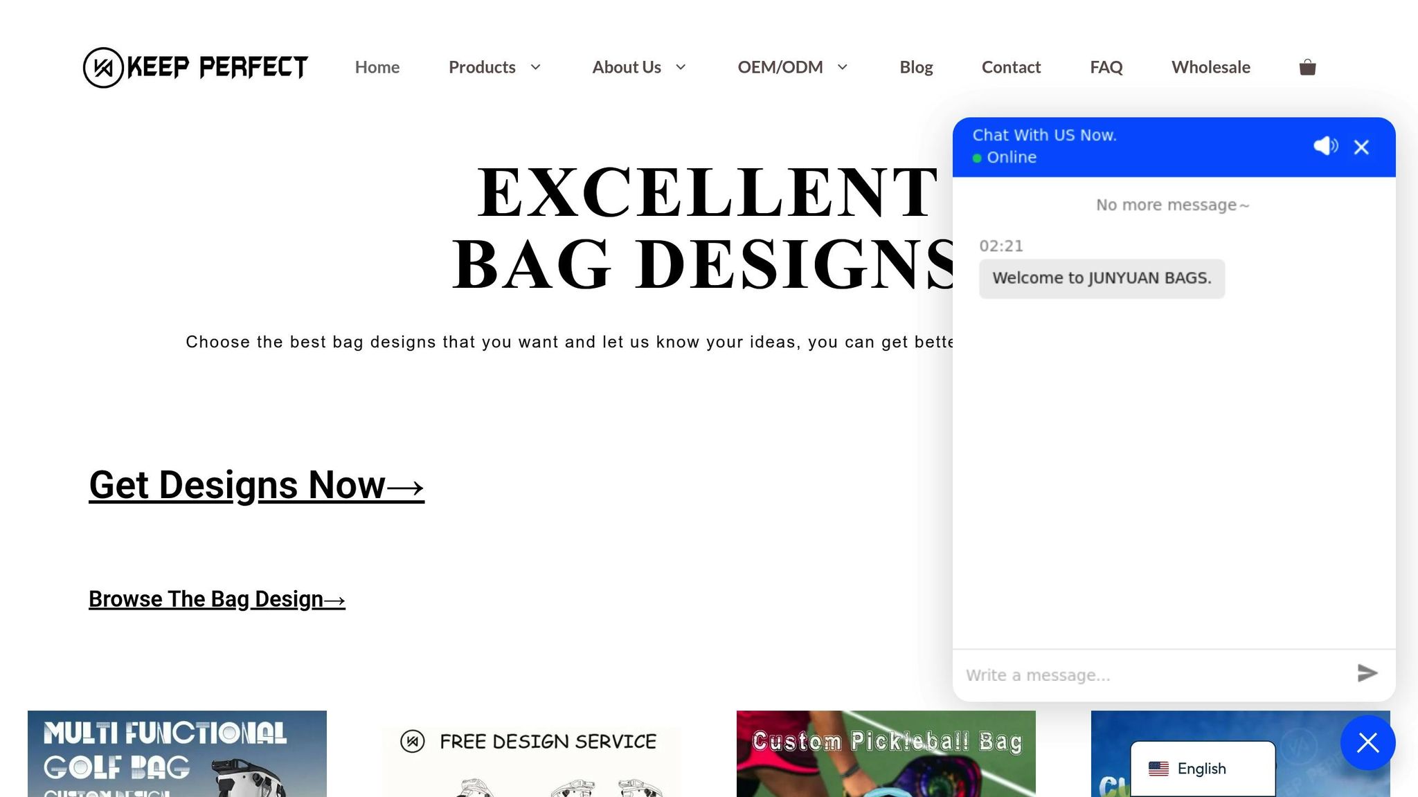Open the FAQ menu link
Image resolution: width=1418 pixels, height=797 pixels.
[x=1106, y=67]
